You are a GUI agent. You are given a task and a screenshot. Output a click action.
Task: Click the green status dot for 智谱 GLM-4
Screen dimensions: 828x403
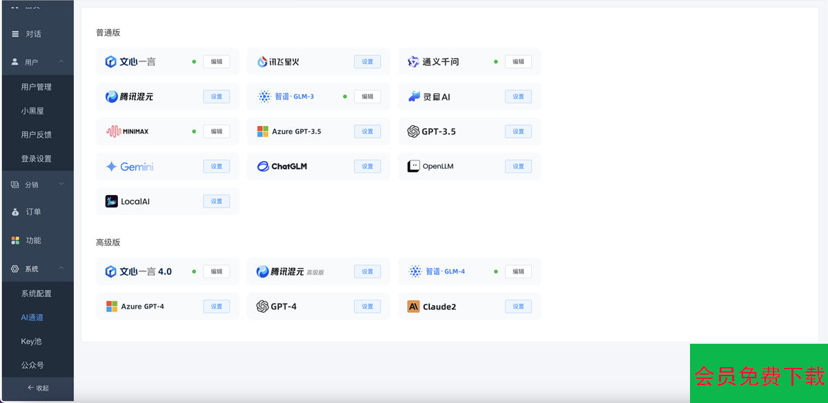point(496,271)
